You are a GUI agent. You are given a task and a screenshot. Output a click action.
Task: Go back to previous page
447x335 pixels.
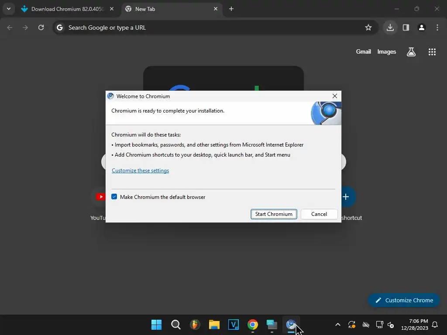[x=10, y=27]
